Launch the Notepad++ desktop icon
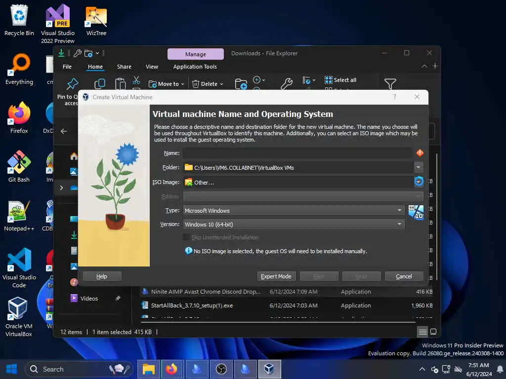Screen dimensions: 506x379 tap(19, 216)
